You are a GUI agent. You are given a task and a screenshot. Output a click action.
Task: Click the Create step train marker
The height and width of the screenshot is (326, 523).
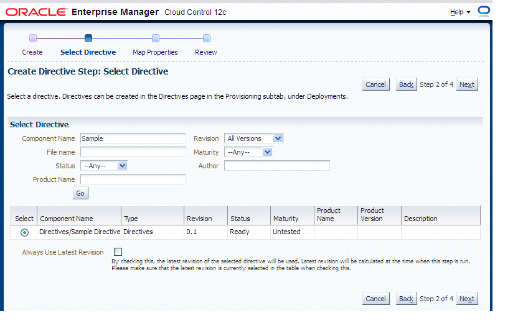[x=32, y=38]
